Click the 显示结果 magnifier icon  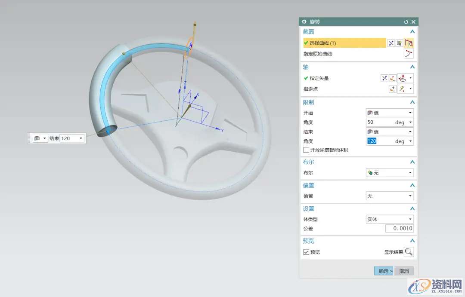pyautogui.click(x=409, y=252)
